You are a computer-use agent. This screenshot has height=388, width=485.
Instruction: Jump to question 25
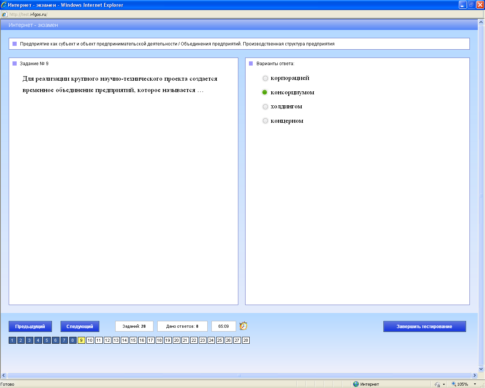pos(220,340)
